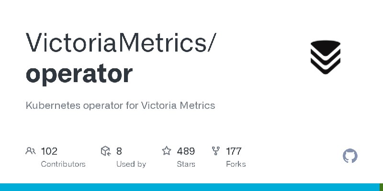Image resolution: width=383 pixels, height=191 pixels.
Task: Click the number 8 beside package icon
Action: coord(119,151)
